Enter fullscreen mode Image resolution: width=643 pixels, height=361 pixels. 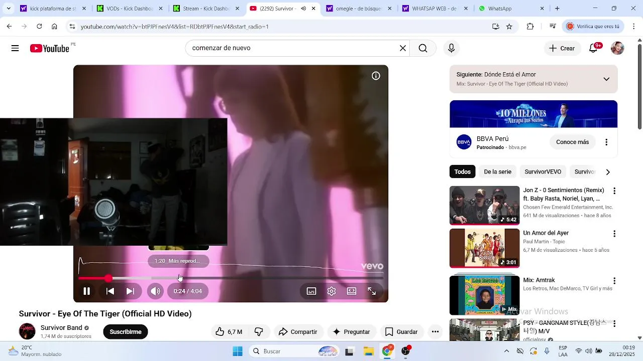pyautogui.click(x=372, y=291)
